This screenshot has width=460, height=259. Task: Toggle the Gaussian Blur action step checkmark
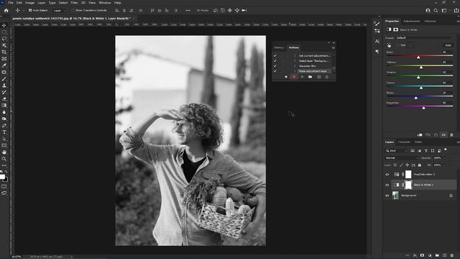[x=275, y=66]
